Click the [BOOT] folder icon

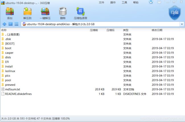point(3,44)
